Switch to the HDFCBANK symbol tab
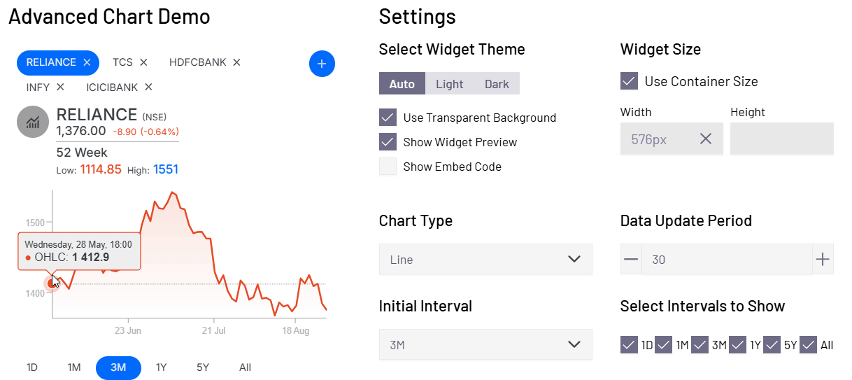Screen dimensions: 852x380 pos(198,62)
